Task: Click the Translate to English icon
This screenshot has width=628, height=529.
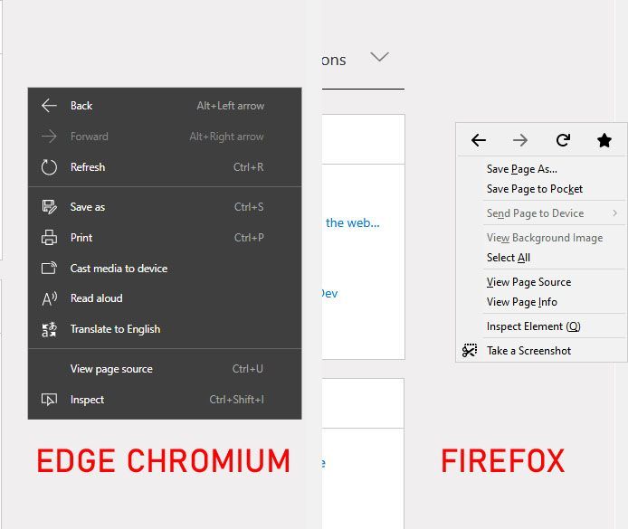Action: coord(49,329)
